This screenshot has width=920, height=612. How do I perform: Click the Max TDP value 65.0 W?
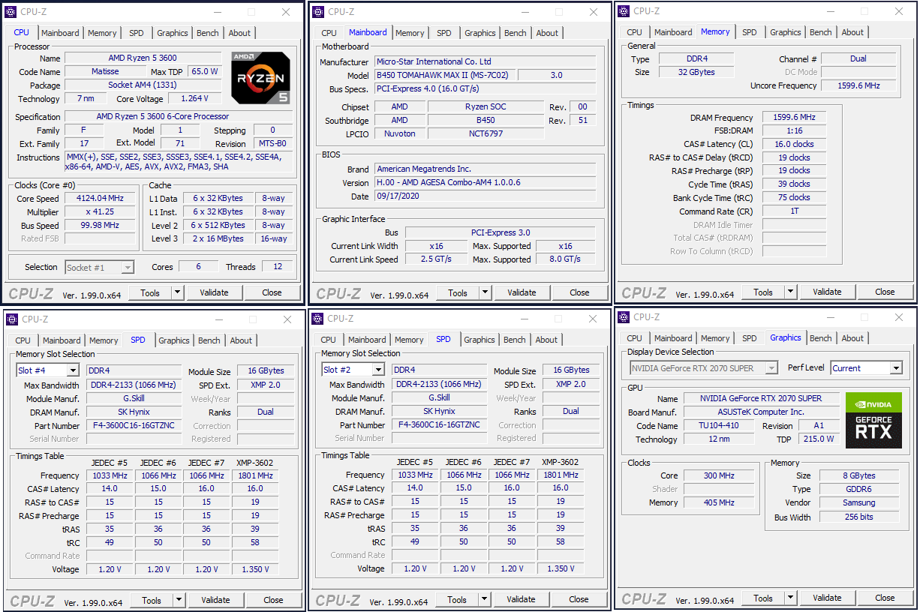[204, 72]
